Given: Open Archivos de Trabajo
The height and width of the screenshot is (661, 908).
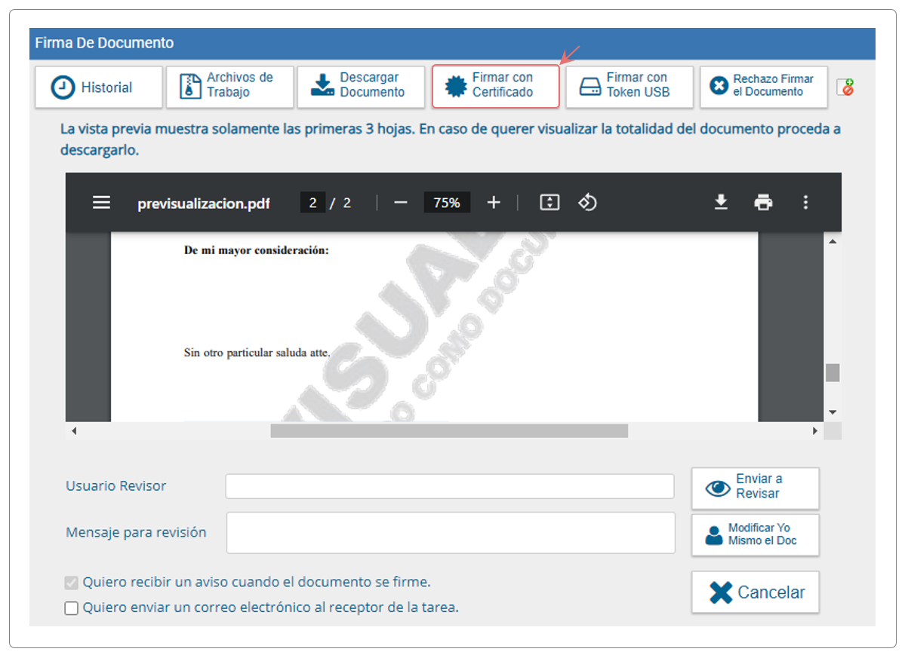Looking at the screenshot, I should pyautogui.click(x=230, y=87).
